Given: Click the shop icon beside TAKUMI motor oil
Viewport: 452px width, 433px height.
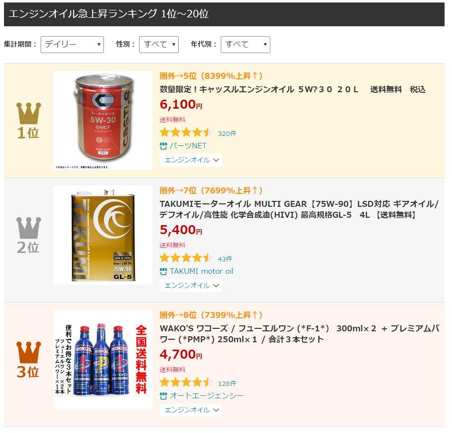Looking at the screenshot, I should tap(163, 271).
